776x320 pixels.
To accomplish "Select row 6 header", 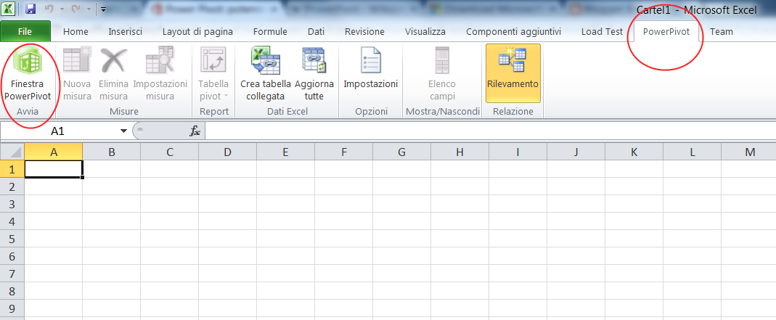I will point(12,256).
